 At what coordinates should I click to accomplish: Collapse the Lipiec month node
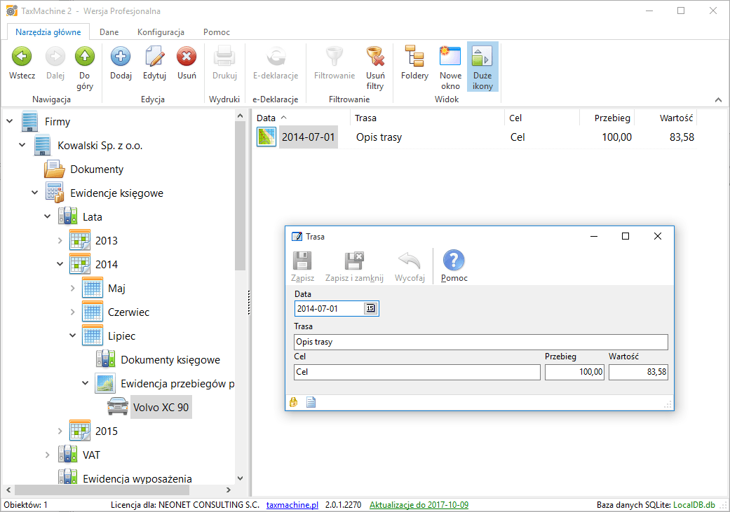point(73,336)
